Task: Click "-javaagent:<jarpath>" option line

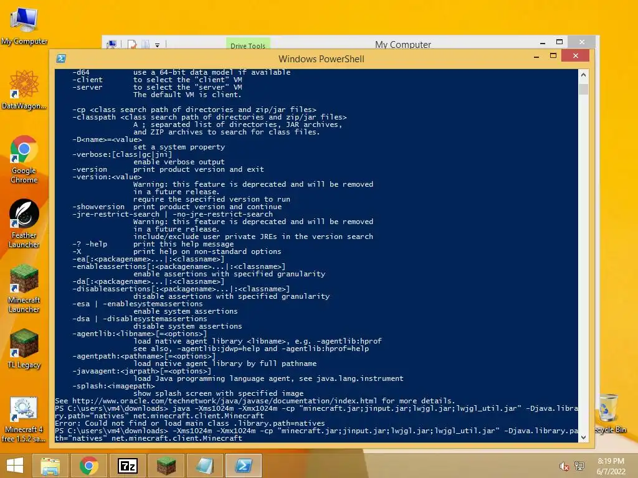Action: [141, 371]
